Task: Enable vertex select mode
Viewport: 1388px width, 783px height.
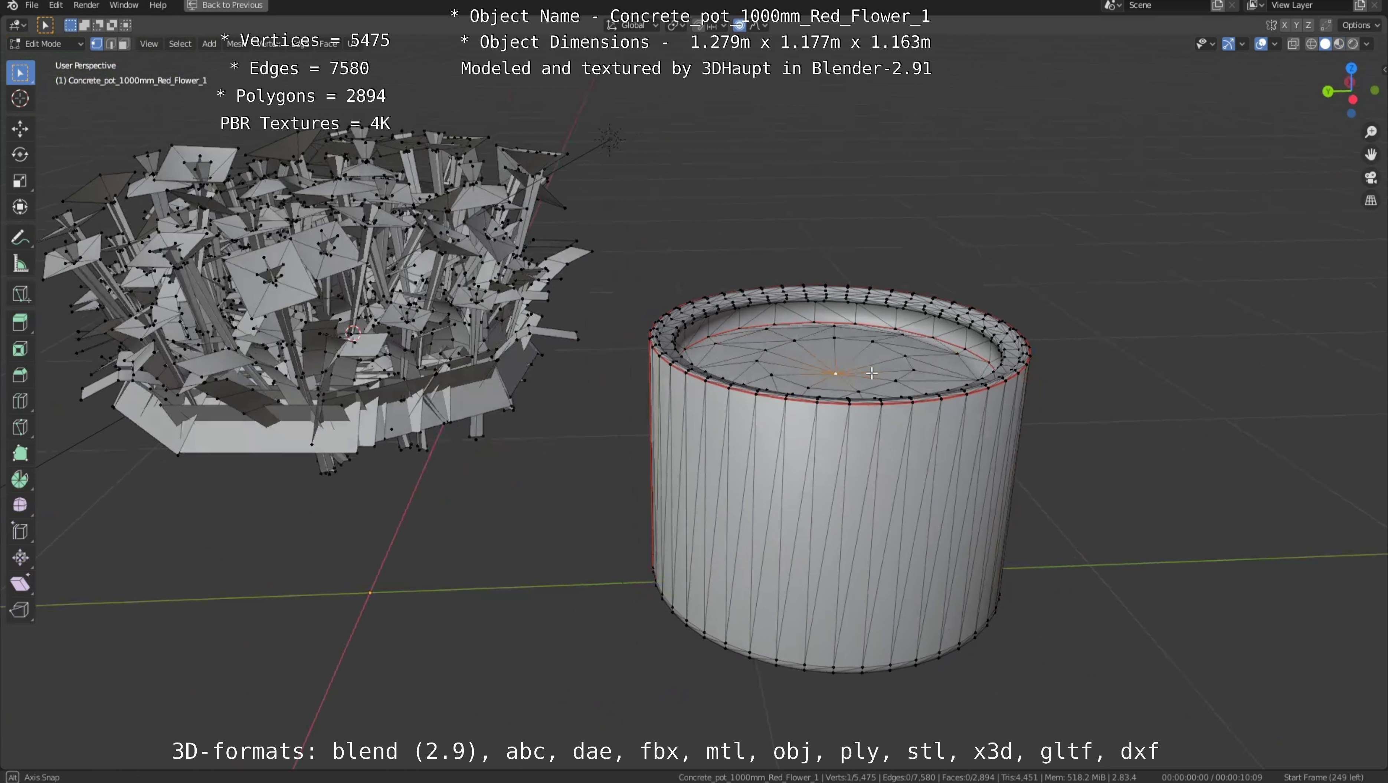Action: 97,44
